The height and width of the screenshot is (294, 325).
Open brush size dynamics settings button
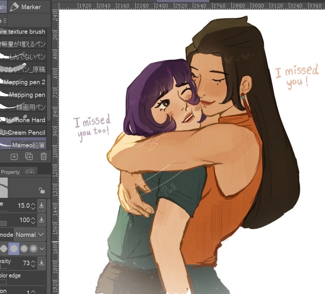click(41, 206)
